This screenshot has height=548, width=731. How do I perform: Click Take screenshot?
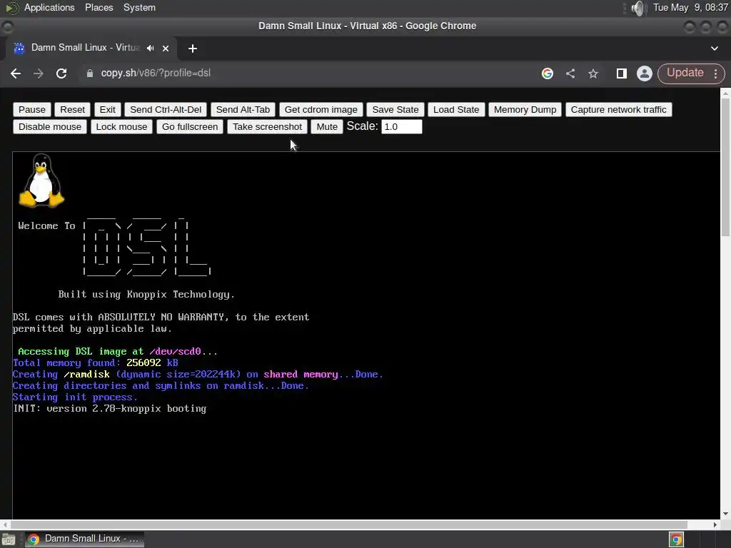[x=267, y=127]
